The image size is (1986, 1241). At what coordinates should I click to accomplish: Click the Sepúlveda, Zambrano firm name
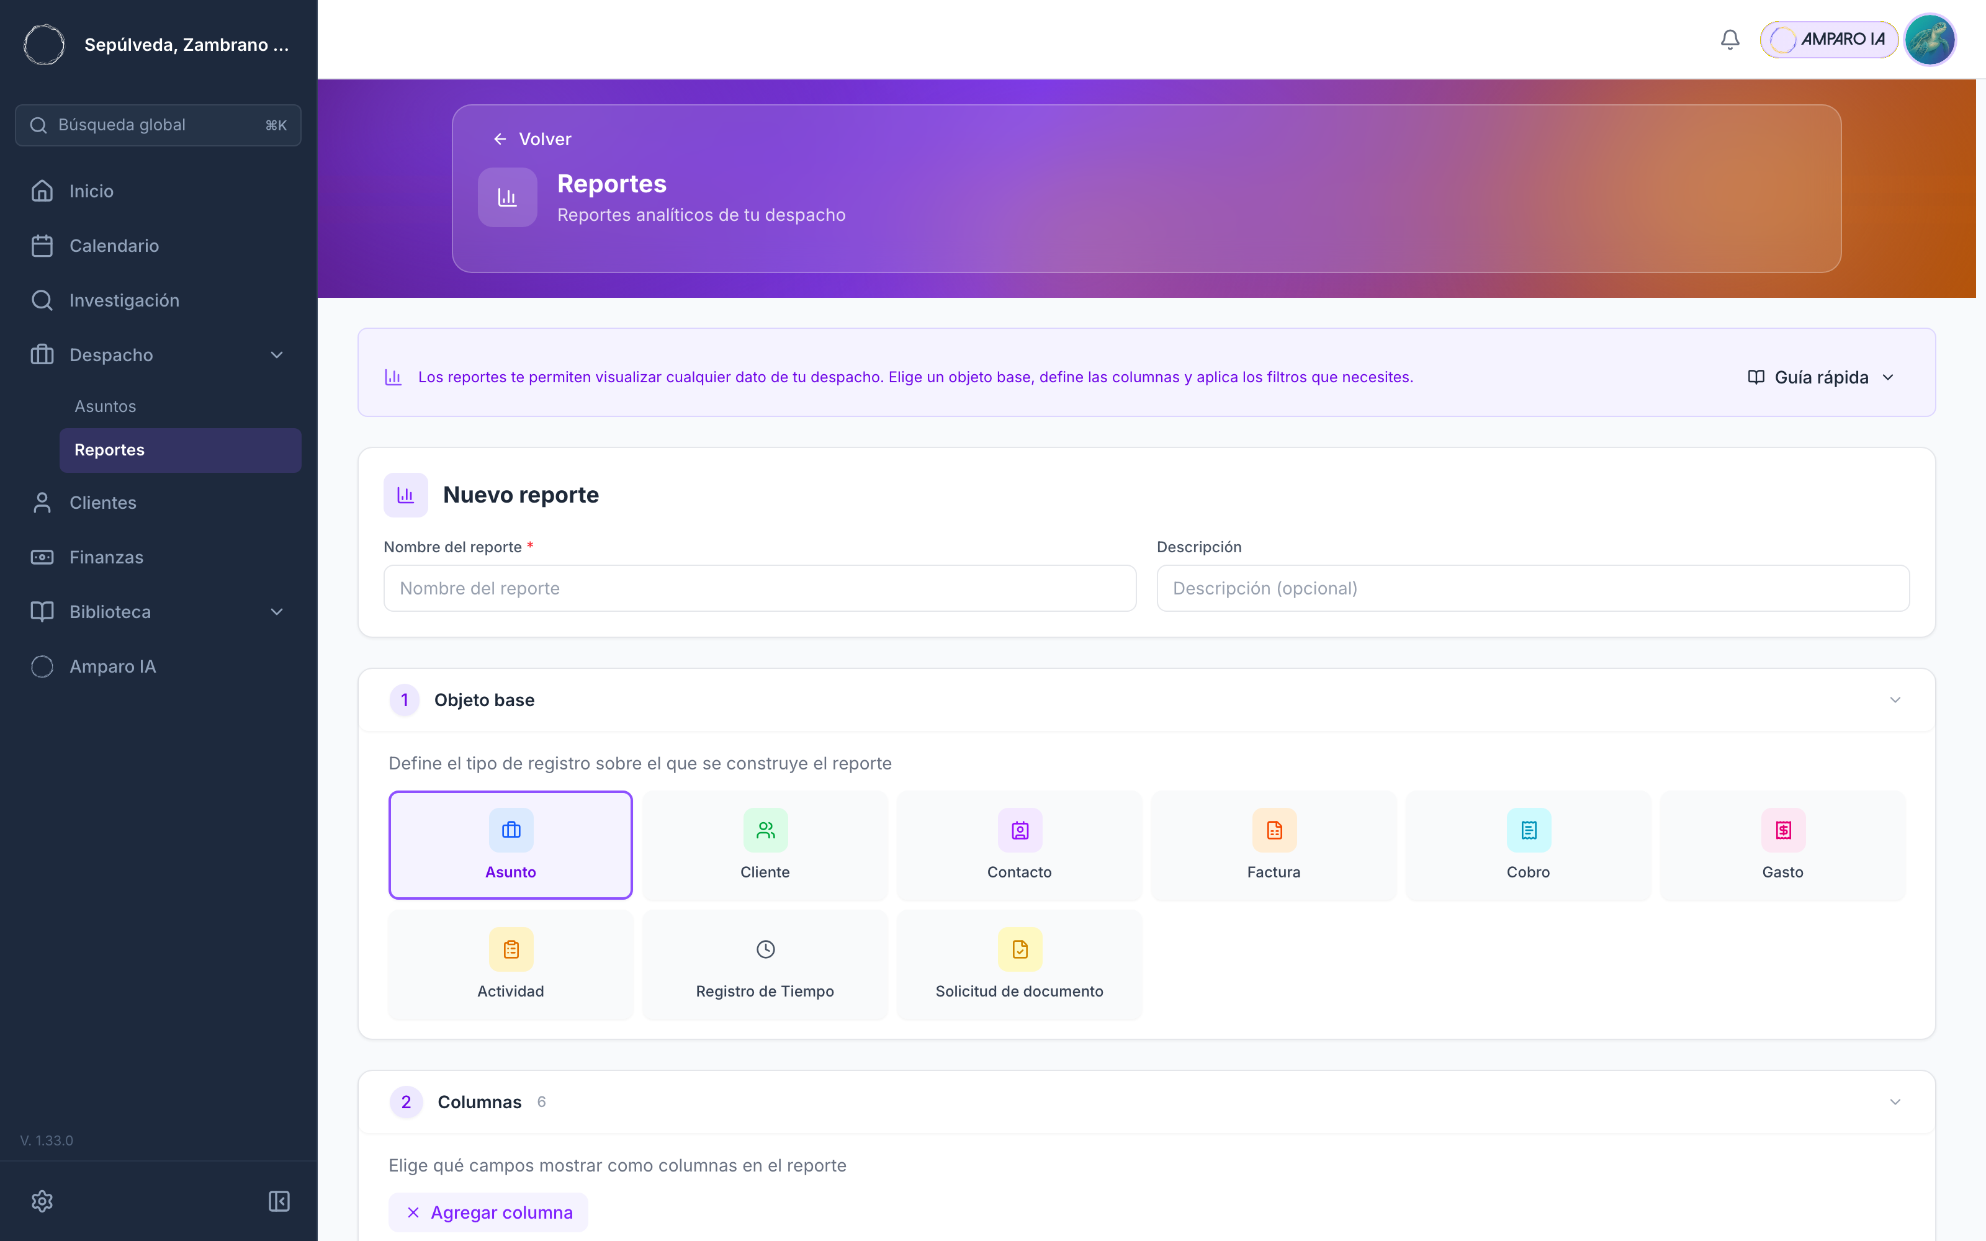tap(186, 44)
